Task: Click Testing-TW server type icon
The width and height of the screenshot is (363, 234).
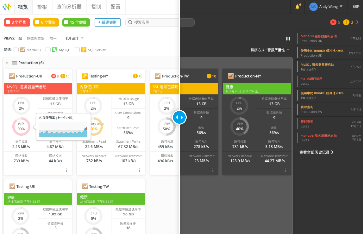Action: [x=85, y=186]
